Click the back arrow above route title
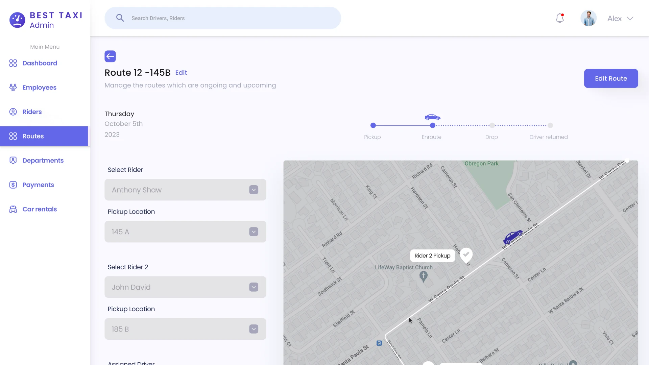 coord(110,56)
